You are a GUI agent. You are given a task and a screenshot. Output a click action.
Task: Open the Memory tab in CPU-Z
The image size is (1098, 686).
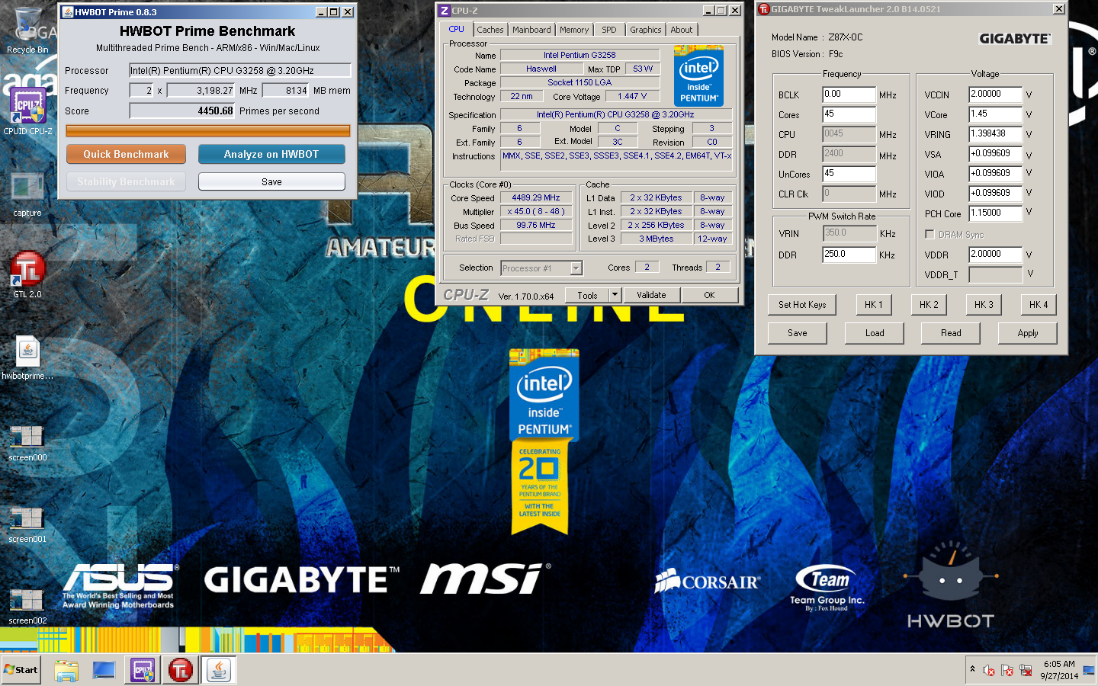(x=574, y=30)
